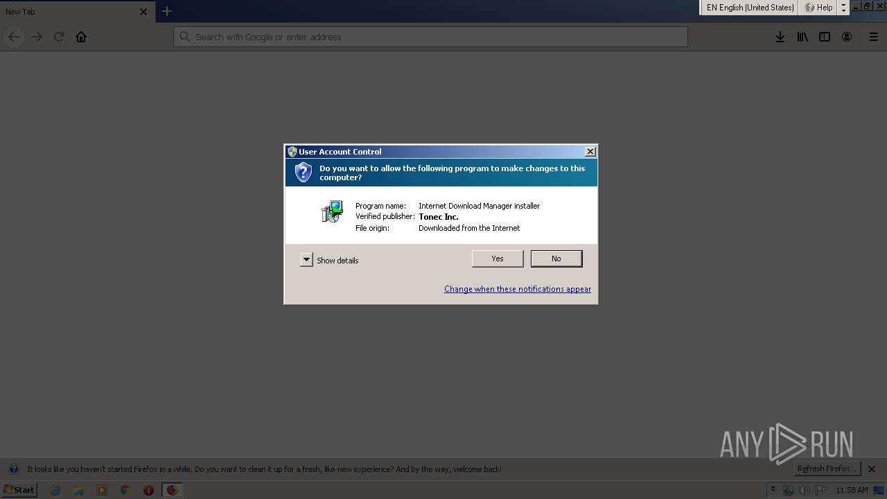Open media player from taskbar
The width and height of the screenshot is (887, 499).
(102, 490)
